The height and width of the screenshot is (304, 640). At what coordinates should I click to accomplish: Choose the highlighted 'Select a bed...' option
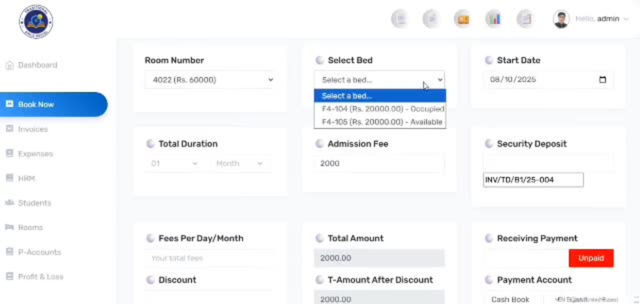[380, 96]
